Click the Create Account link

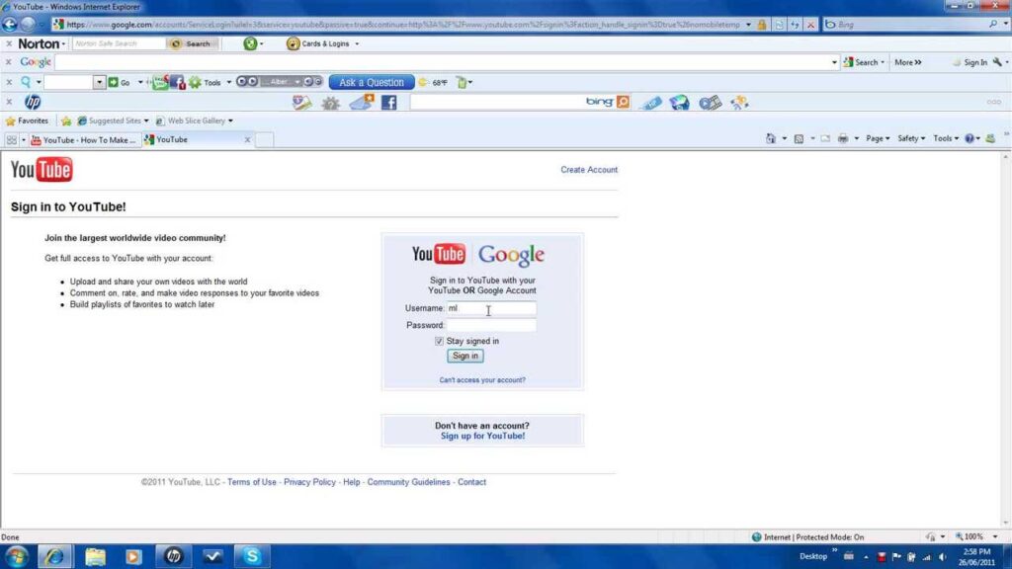click(x=589, y=170)
